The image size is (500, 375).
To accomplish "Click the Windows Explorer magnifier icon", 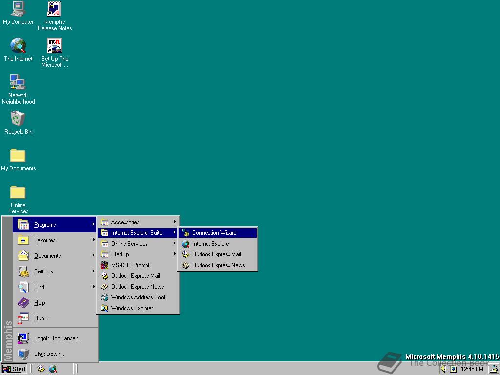I will 104,308.
